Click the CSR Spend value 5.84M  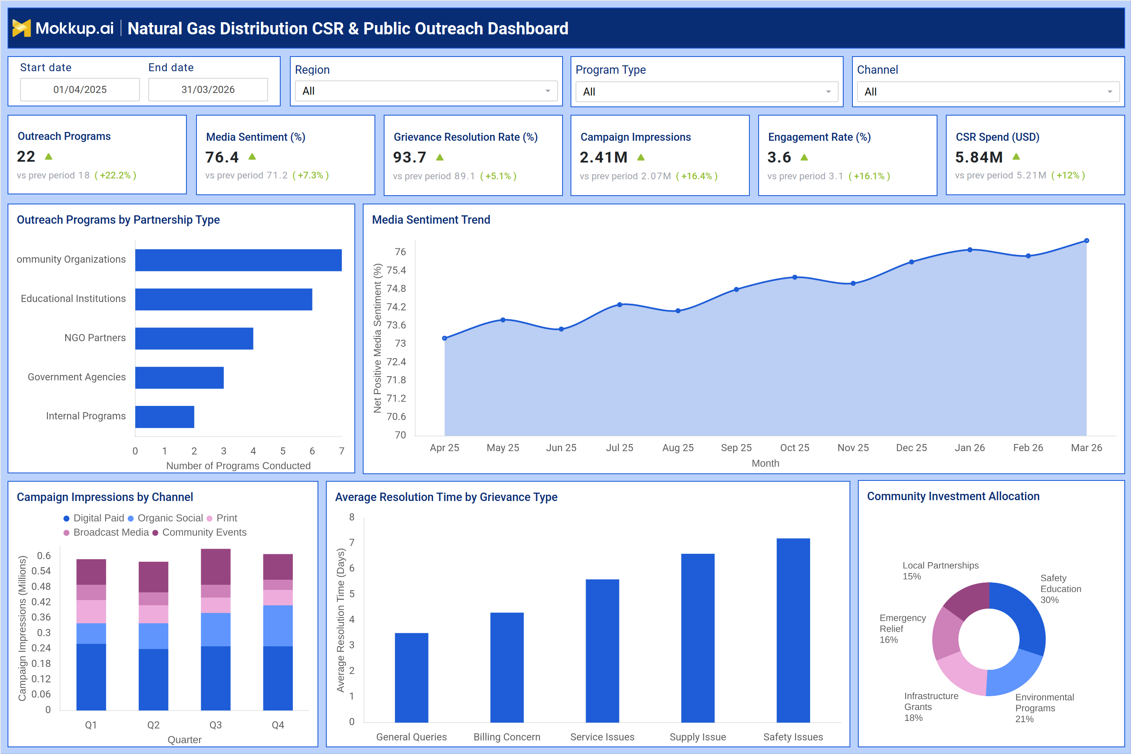point(979,157)
